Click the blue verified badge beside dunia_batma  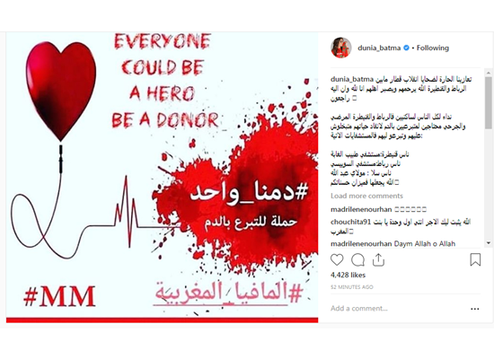[406, 48]
